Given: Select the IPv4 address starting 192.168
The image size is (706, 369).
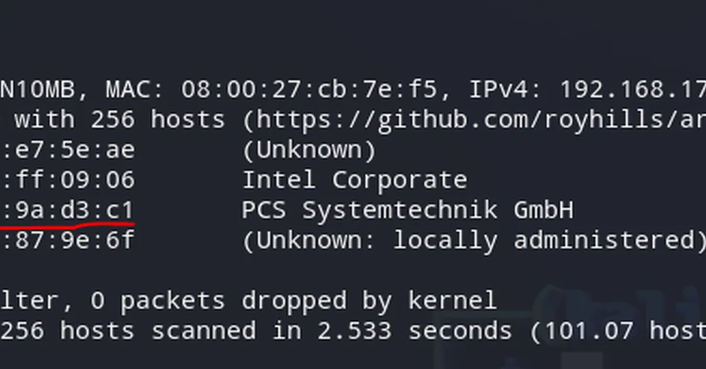Looking at the screenshot, I should pyautogui.click(x=632, y=90).
